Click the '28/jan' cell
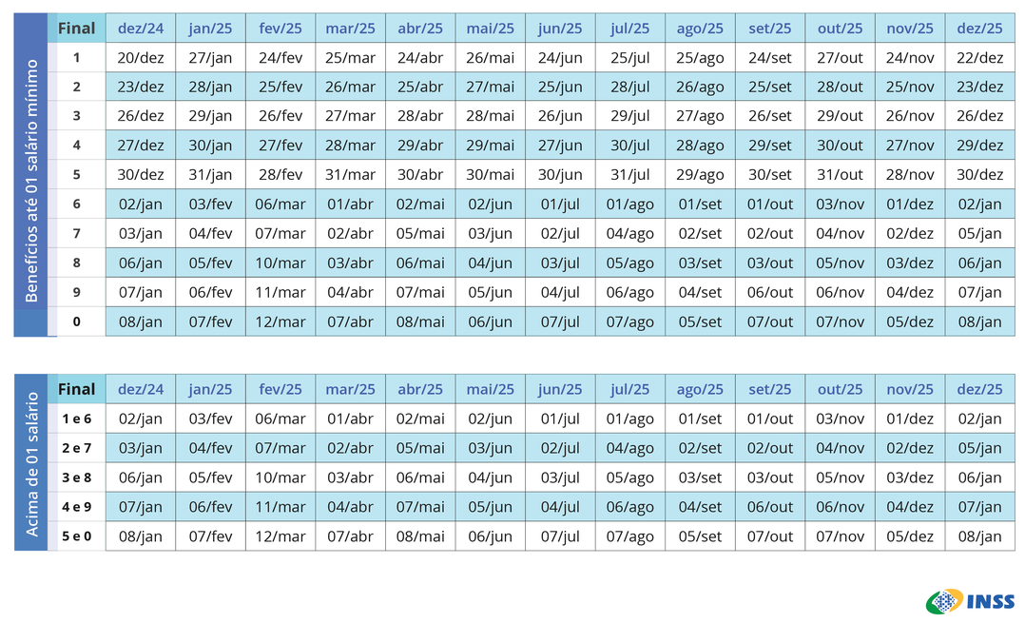The width and height of the screenshot is (1025, 623). (210, 87)
